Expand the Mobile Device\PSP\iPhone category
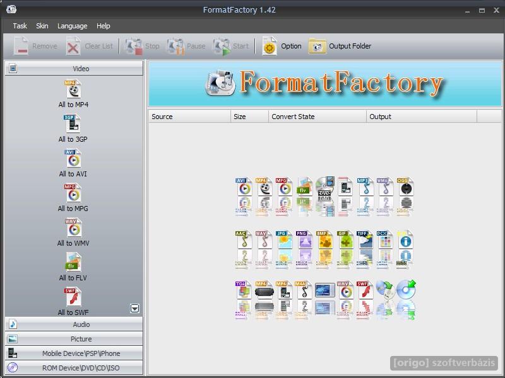Screen dimensions: 505x378 [74, 353]
